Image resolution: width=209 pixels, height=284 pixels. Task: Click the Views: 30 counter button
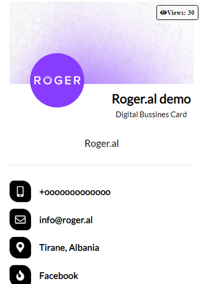pos(177,12)
